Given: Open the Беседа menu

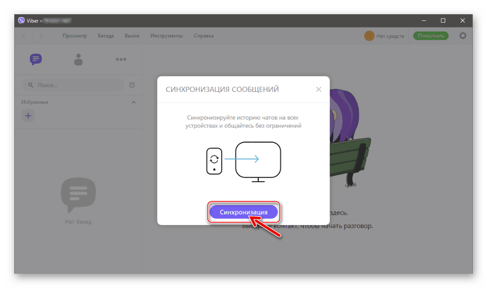Looking at the screenshot, I should tap(105, 36).
